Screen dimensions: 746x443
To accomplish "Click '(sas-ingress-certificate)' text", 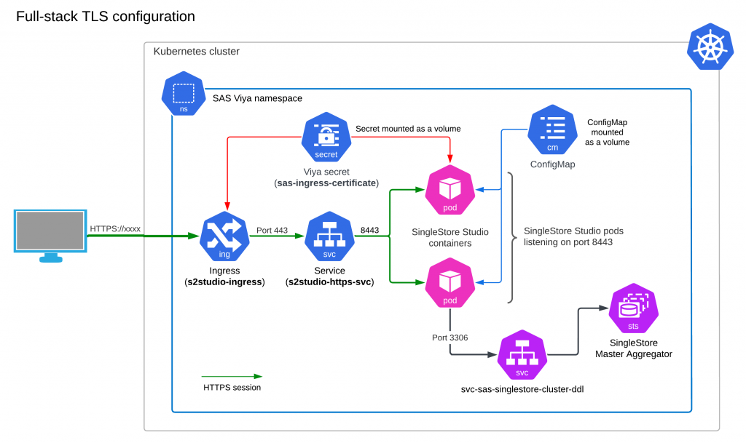I will [326, 183].
